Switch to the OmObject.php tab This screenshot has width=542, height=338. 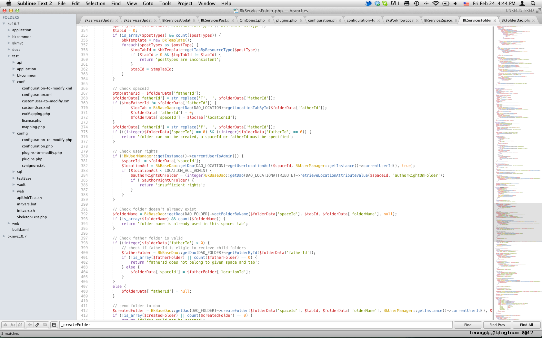[252, 20]
